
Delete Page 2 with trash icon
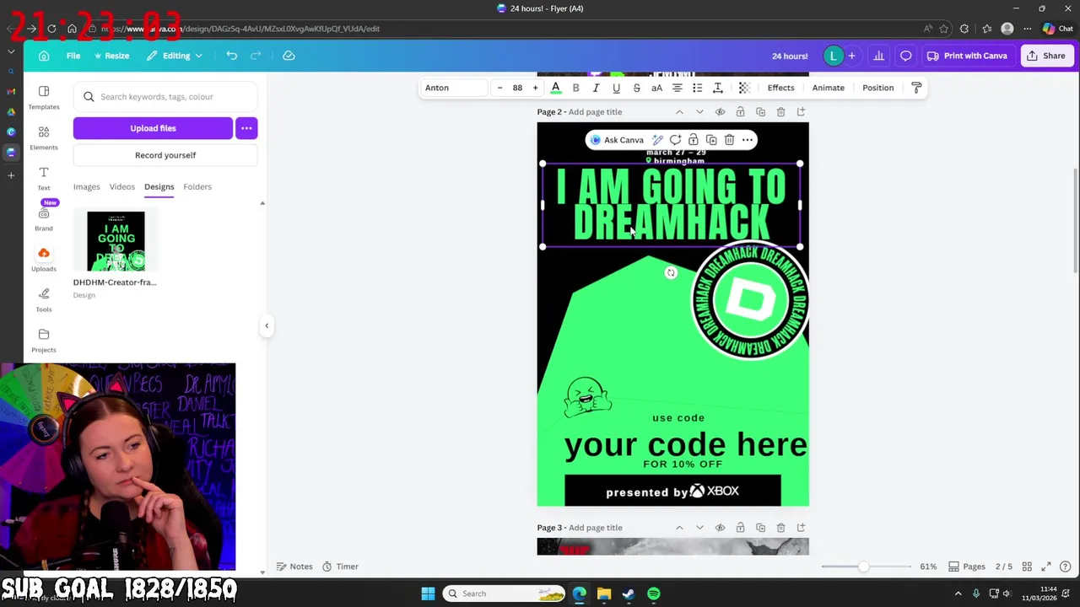tap(780, 112)
